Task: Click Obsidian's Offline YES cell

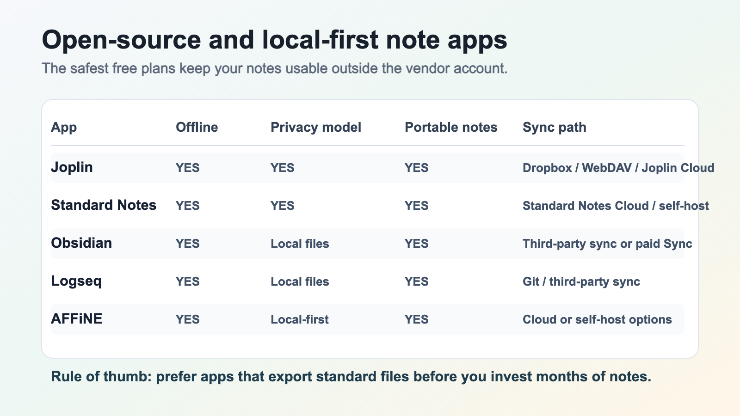Action: tap(188, 244)
